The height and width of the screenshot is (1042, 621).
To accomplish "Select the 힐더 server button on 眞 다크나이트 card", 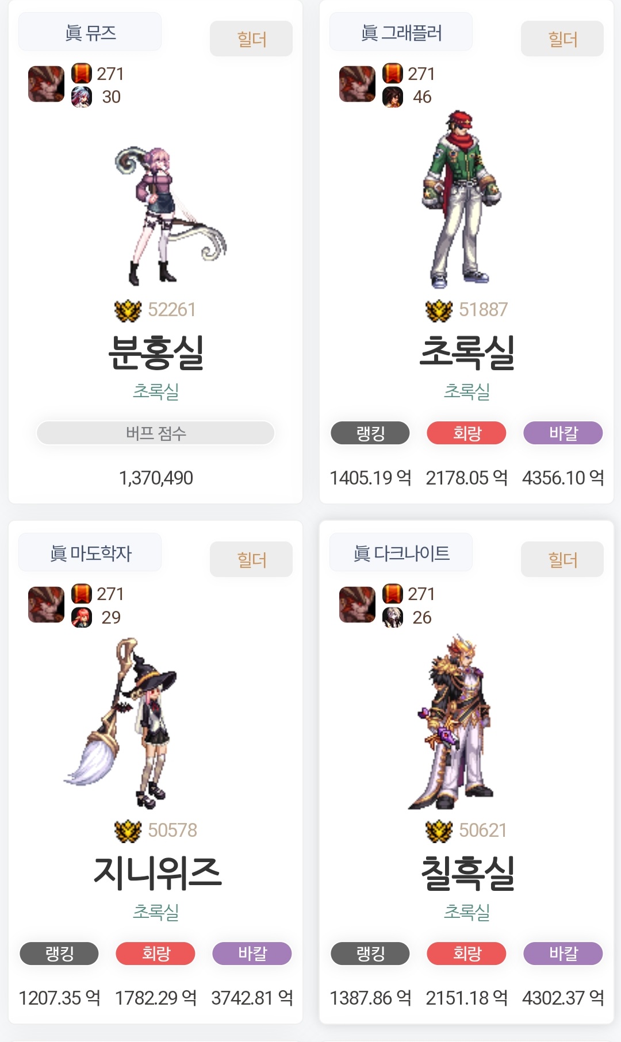I will coord(562,559).
